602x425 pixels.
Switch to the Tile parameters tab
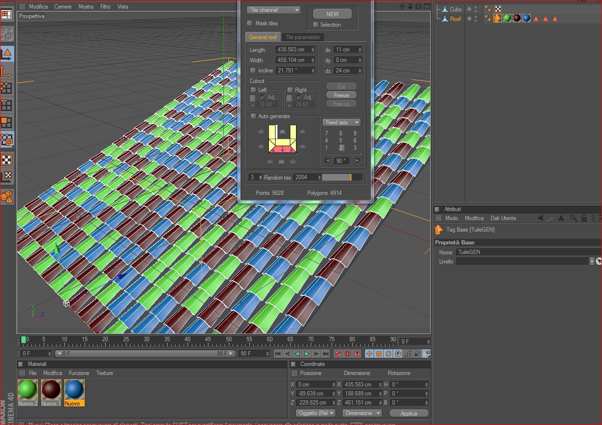303,37
